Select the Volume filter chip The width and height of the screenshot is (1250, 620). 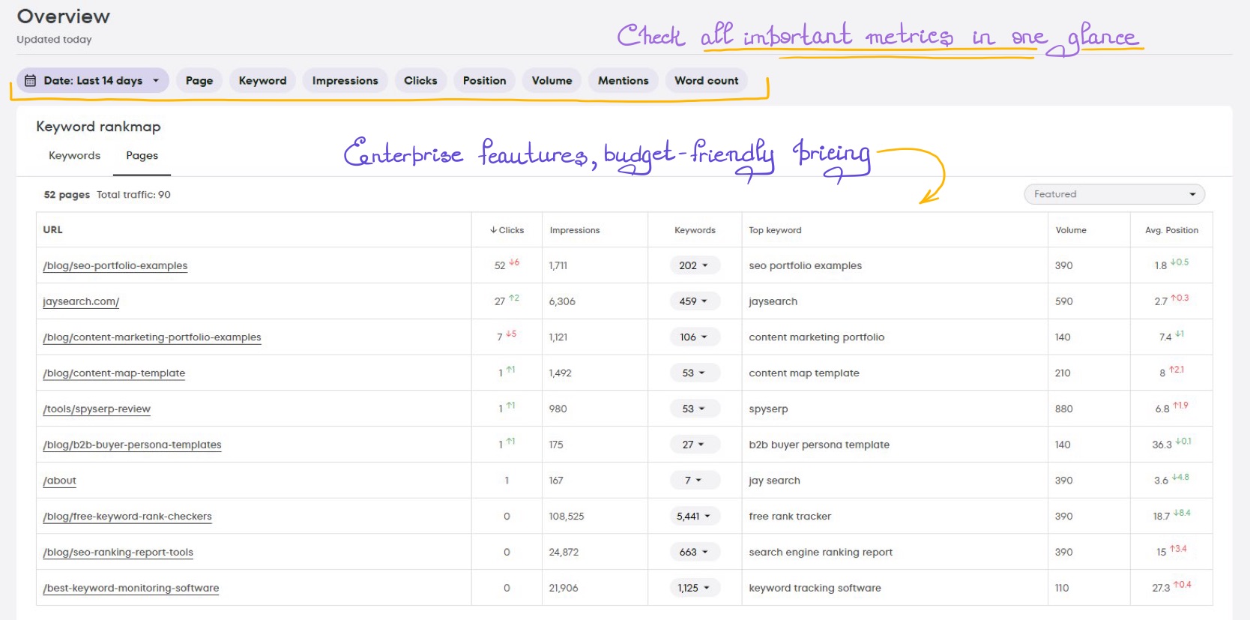point(552,80)
